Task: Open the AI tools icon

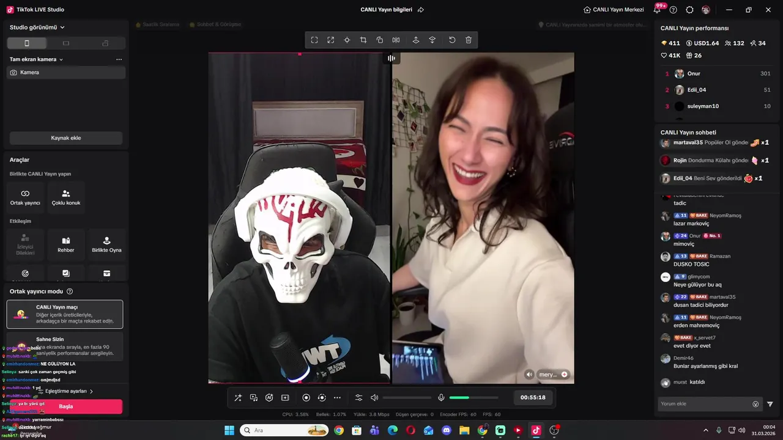Action: pos(269,398)
